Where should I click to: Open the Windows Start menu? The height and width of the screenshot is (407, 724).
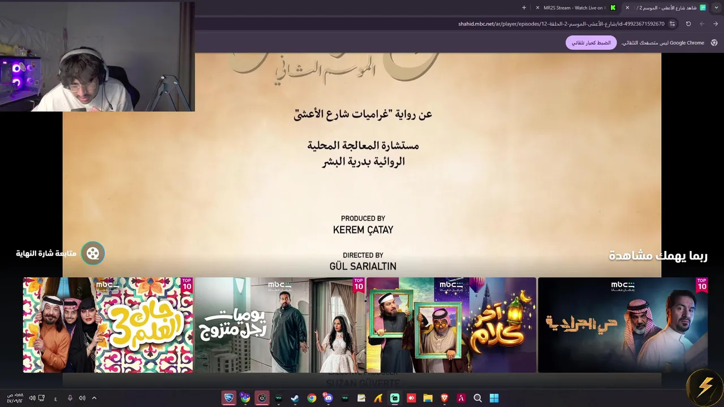point(494,398)
